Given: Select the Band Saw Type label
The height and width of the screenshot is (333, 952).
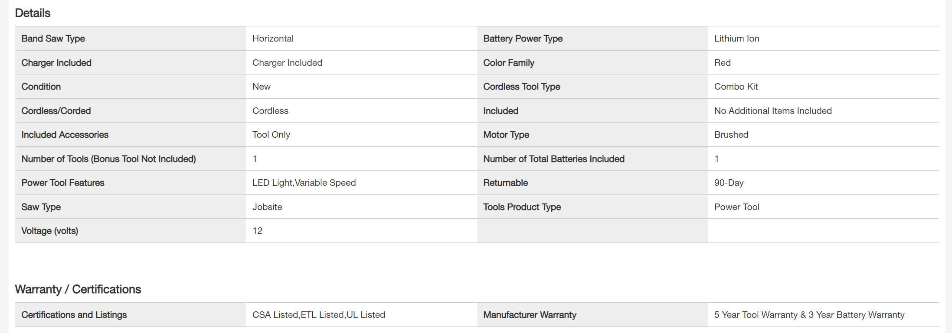Looking at the screenshot, I should (53, 39).
